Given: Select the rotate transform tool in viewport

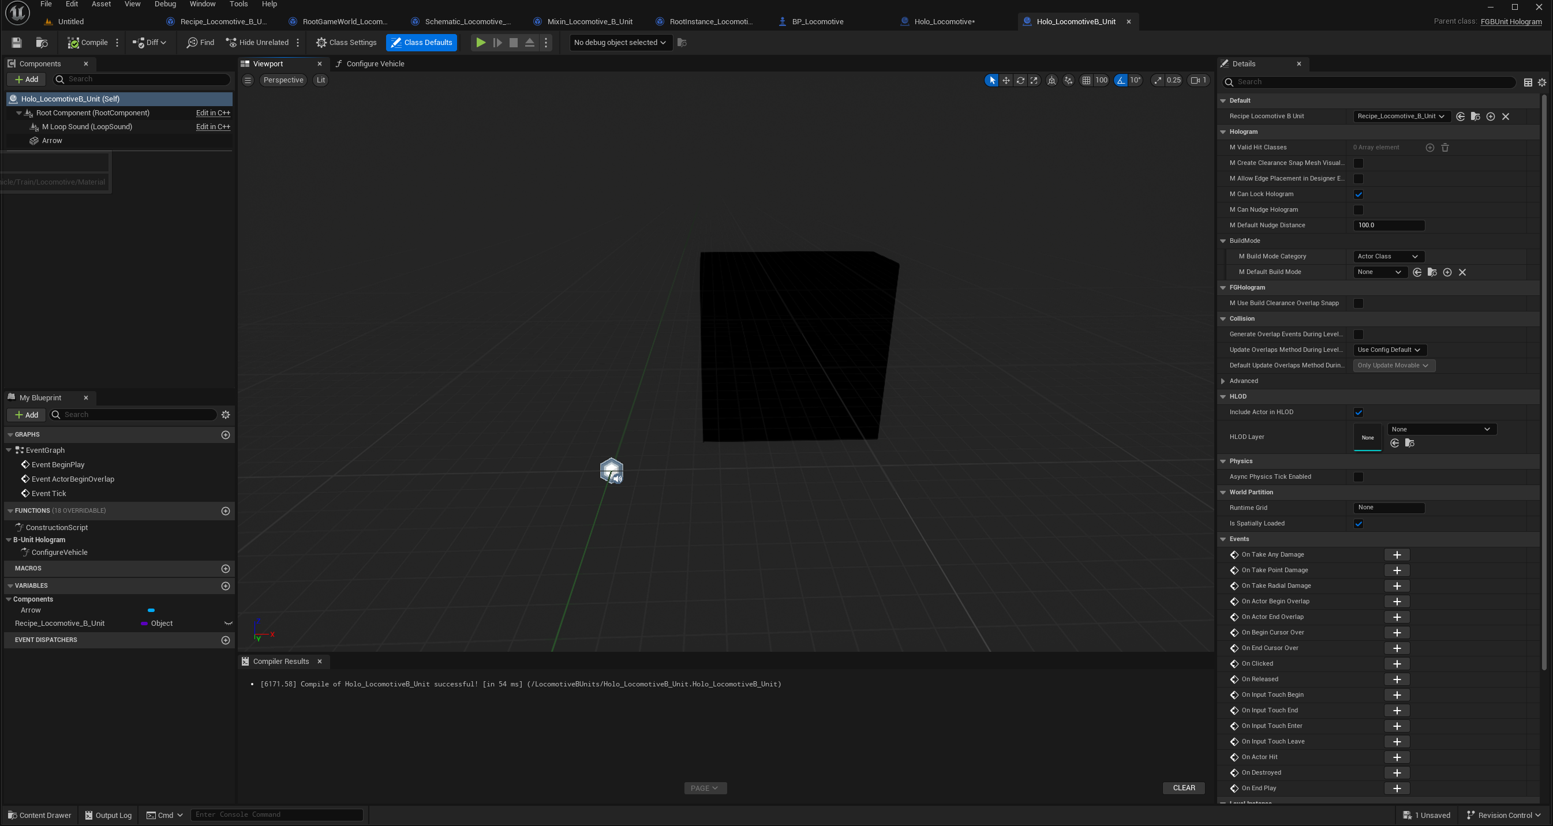Looking at the screenshot, I should click(x=1020, y=80).
